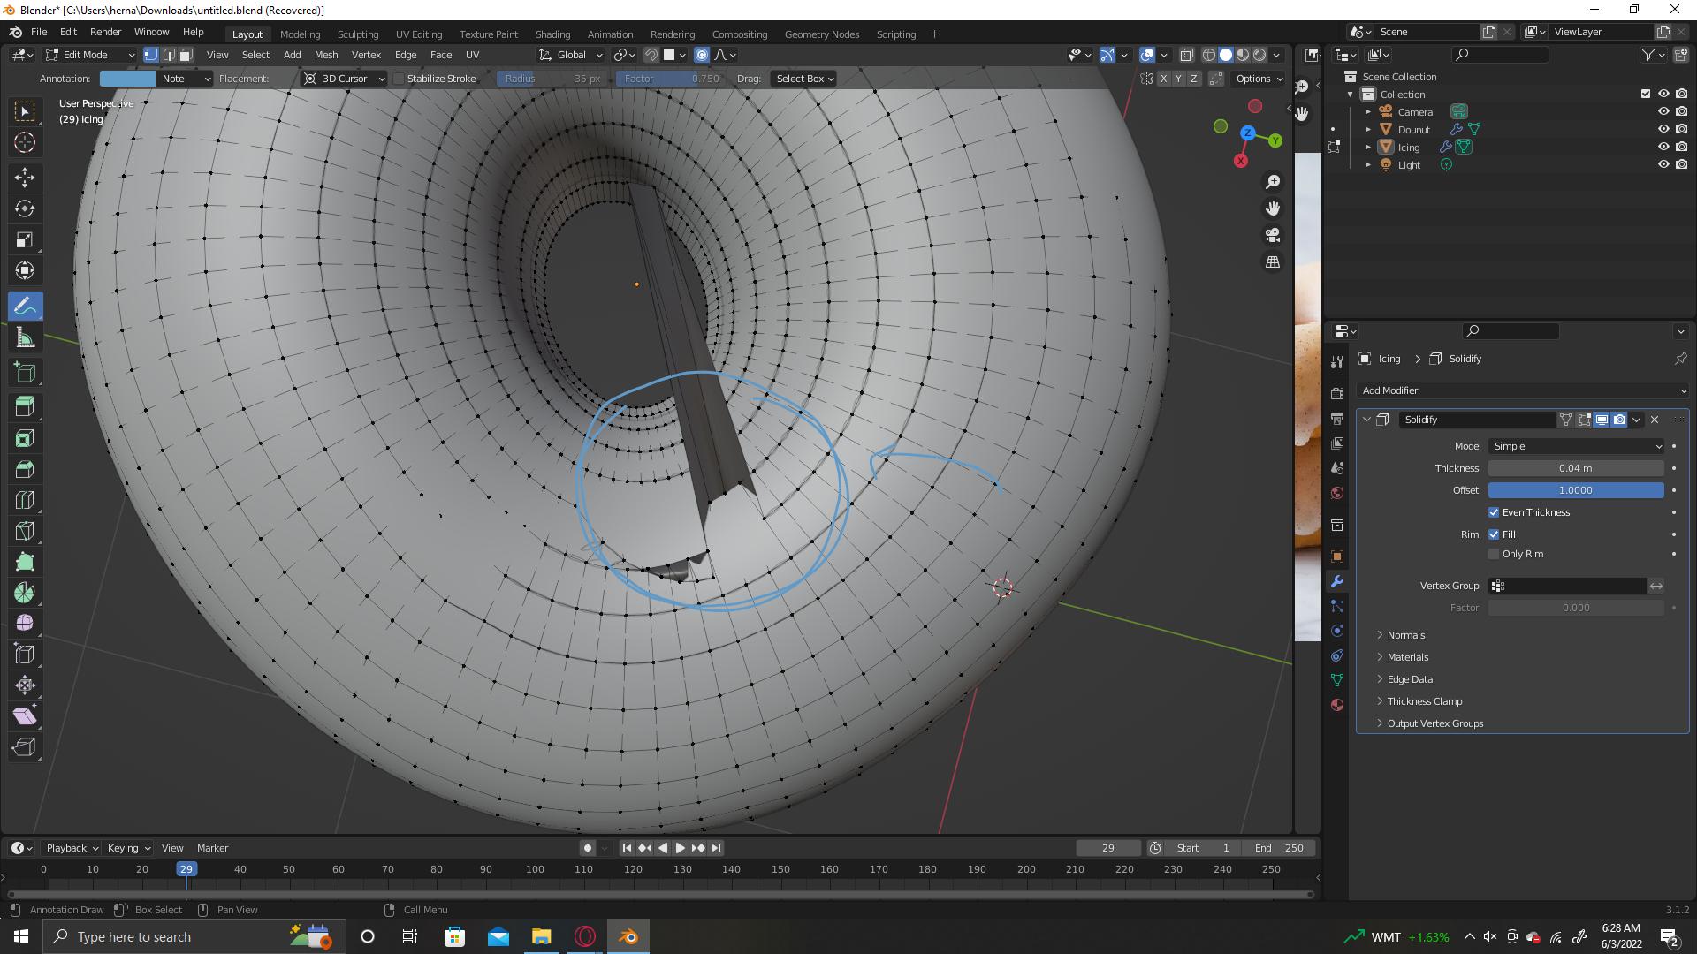This screenshot has width=1697, height=954.
Task: Hide the Icing object with its eye toggle
Action: [1665, 147]
